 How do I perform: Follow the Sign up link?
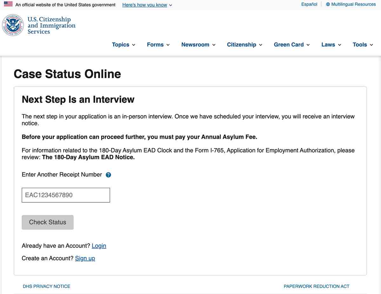click(x=85, y=258)
